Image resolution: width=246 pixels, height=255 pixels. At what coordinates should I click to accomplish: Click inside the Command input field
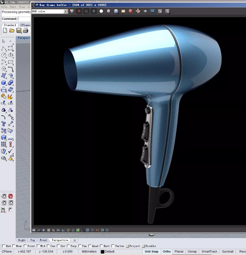pyautogui.click(x=24, y=19)
